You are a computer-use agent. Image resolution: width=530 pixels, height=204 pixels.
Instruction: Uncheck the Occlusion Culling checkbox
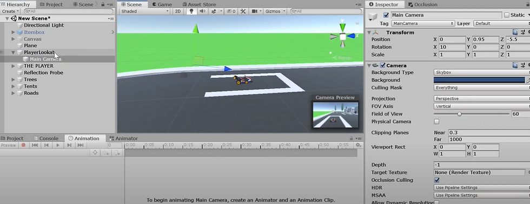click(437, 180)
